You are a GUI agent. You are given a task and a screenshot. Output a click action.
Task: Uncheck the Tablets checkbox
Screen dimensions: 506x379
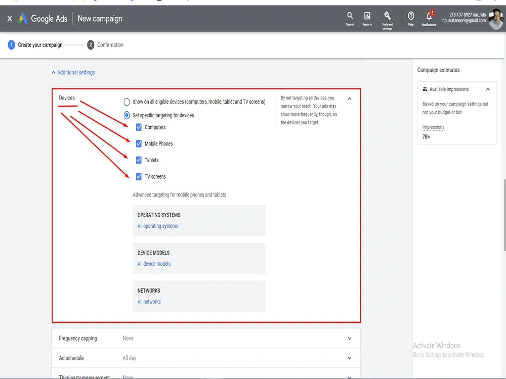[139, 160]
